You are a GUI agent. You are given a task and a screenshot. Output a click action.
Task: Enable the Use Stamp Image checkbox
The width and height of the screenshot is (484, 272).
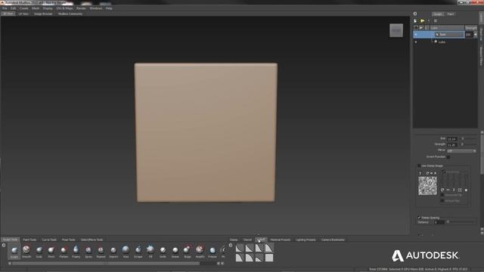point(419,165)
